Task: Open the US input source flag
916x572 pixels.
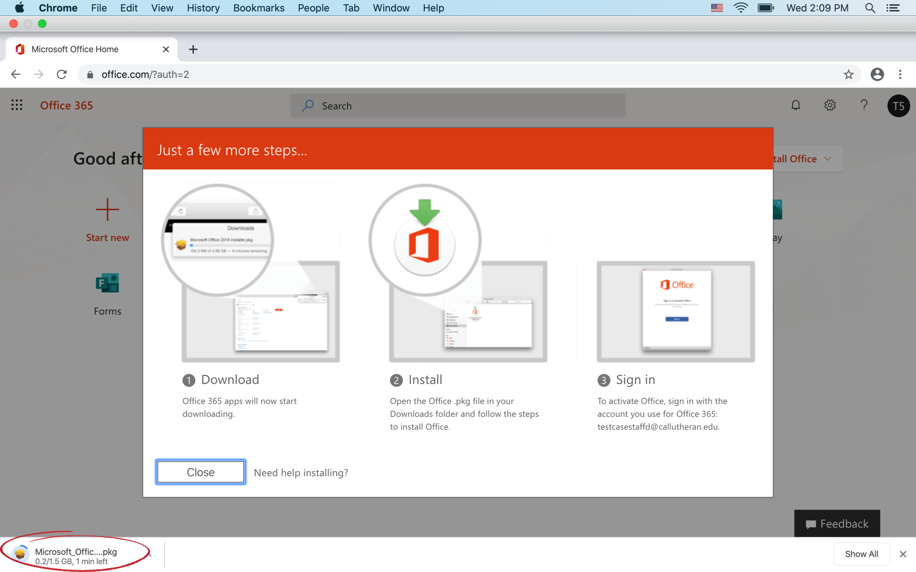Action: 717,8
